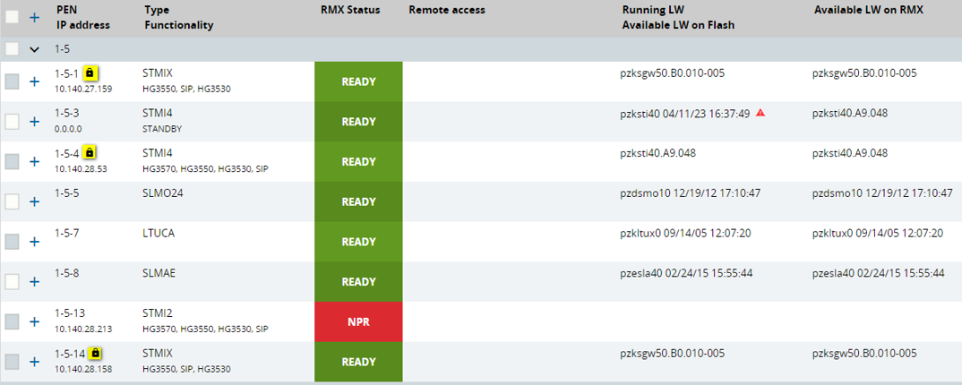Click the lock icon next to 1-5-14
Screen dimensions: 962x385
(94, 353)
